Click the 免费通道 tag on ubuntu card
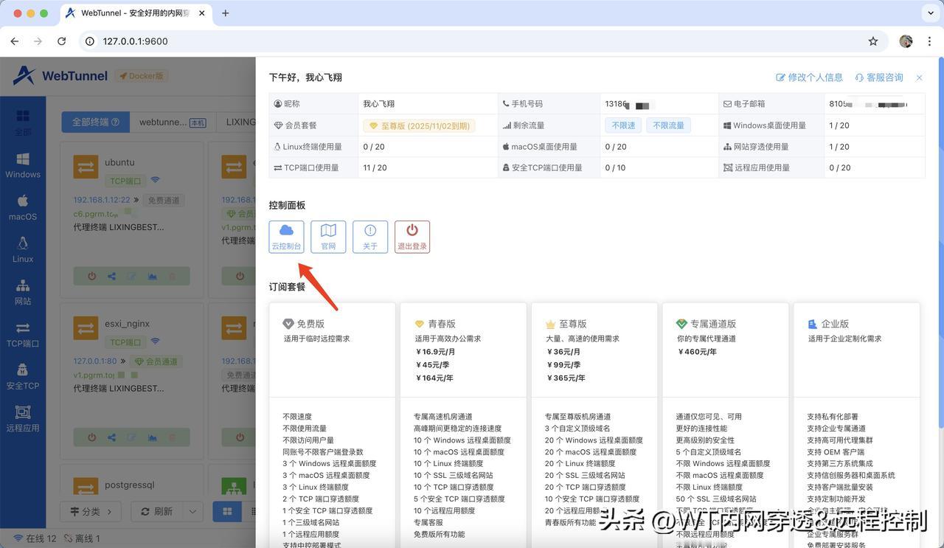 pos(163,200)
